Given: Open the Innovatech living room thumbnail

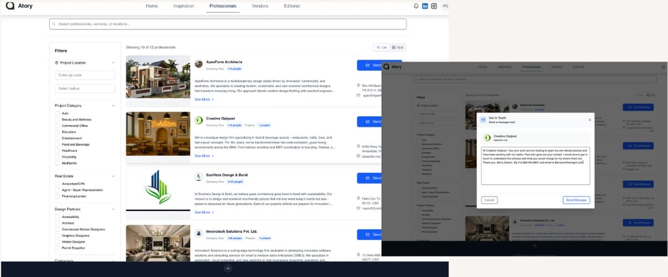Looking at the screenshot, I should [159, 243].
